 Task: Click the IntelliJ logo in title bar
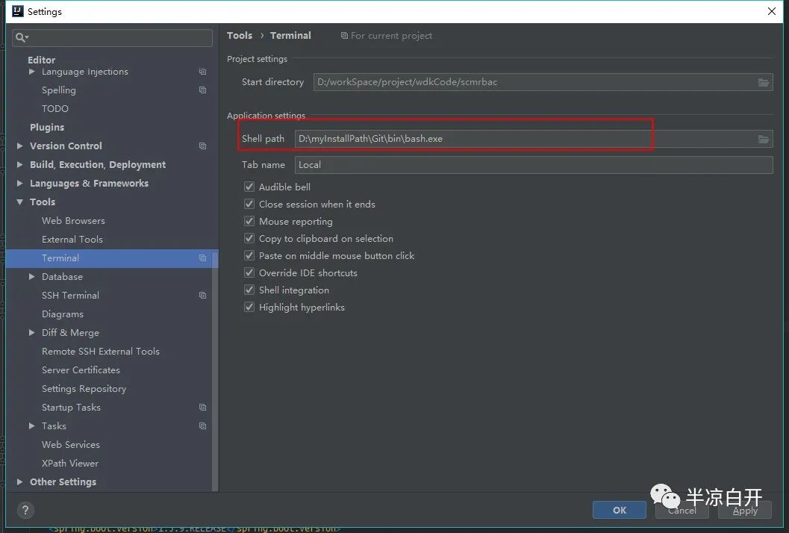click(x=18, y=11)
